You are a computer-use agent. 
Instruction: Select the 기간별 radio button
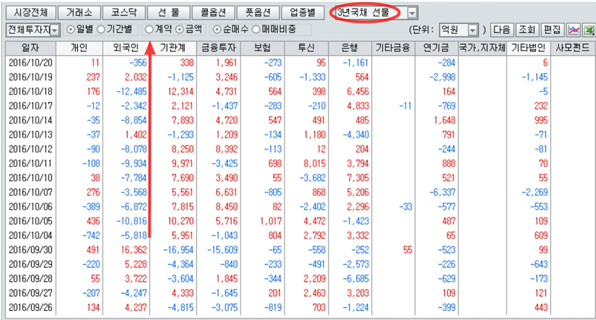coord(100,29)
